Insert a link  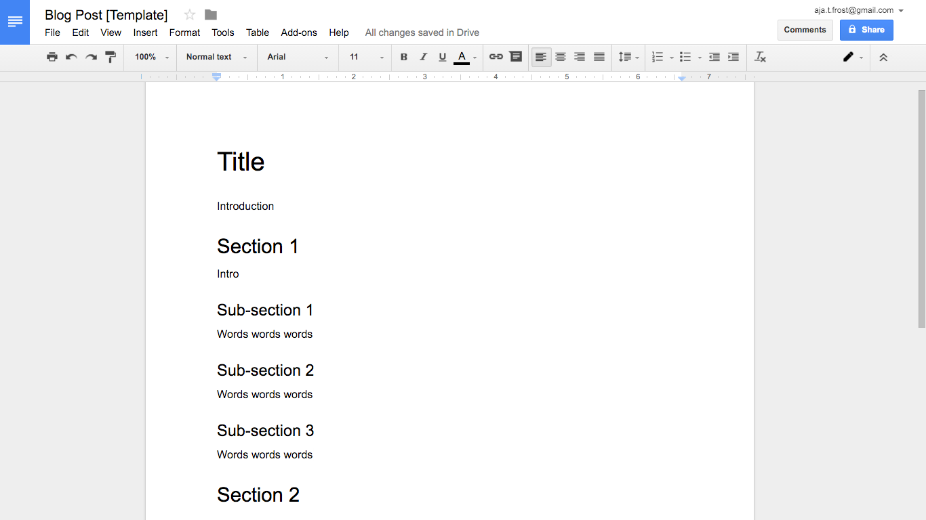tap(496, 57)
